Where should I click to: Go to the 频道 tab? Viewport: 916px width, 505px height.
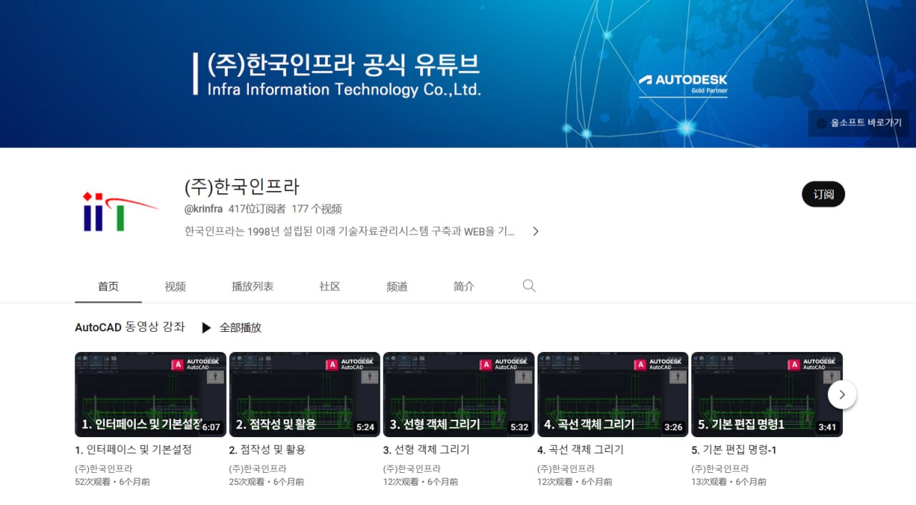tap(397, 286)
